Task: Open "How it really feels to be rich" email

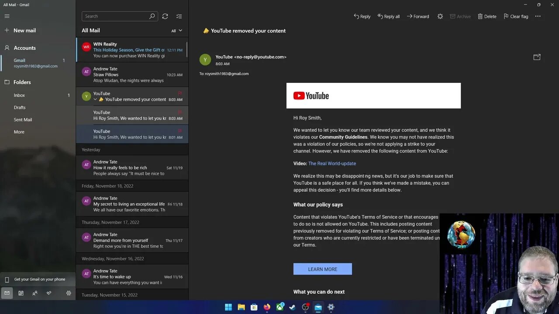Action: (132, 167)
